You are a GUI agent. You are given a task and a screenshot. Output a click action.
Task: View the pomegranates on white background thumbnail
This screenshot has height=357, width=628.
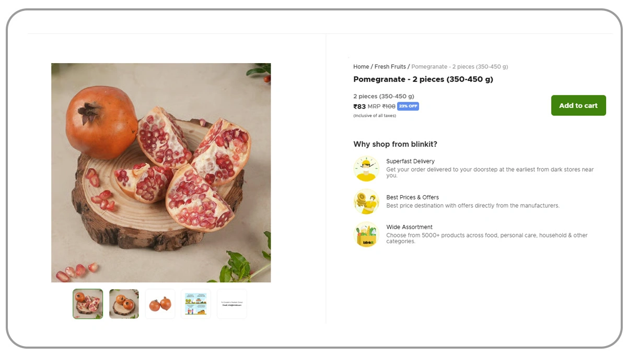(x=160, y=304)
